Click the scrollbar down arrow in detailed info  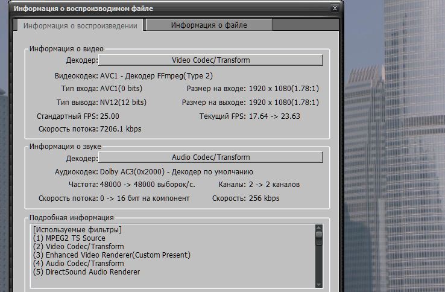tap(319, 284)
